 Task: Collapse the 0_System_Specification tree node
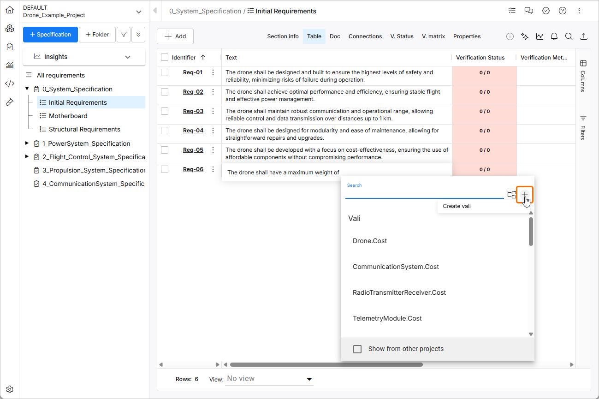pyautogui.click(x=26, y=89)
